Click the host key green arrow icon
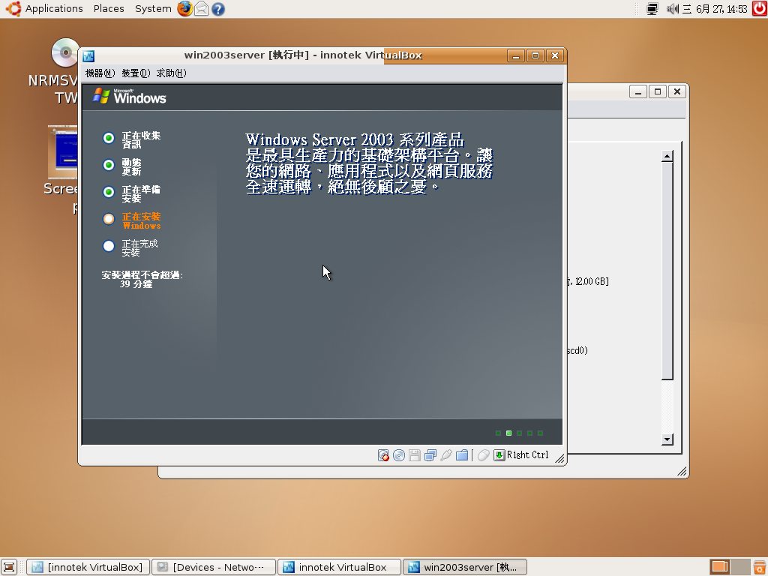768x576 pixels. (x=499, y=455)
